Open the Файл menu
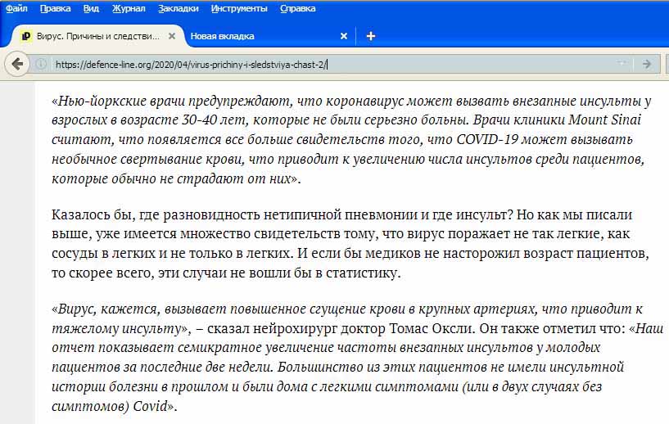The image size is (669, 424). tap(16, 8)
